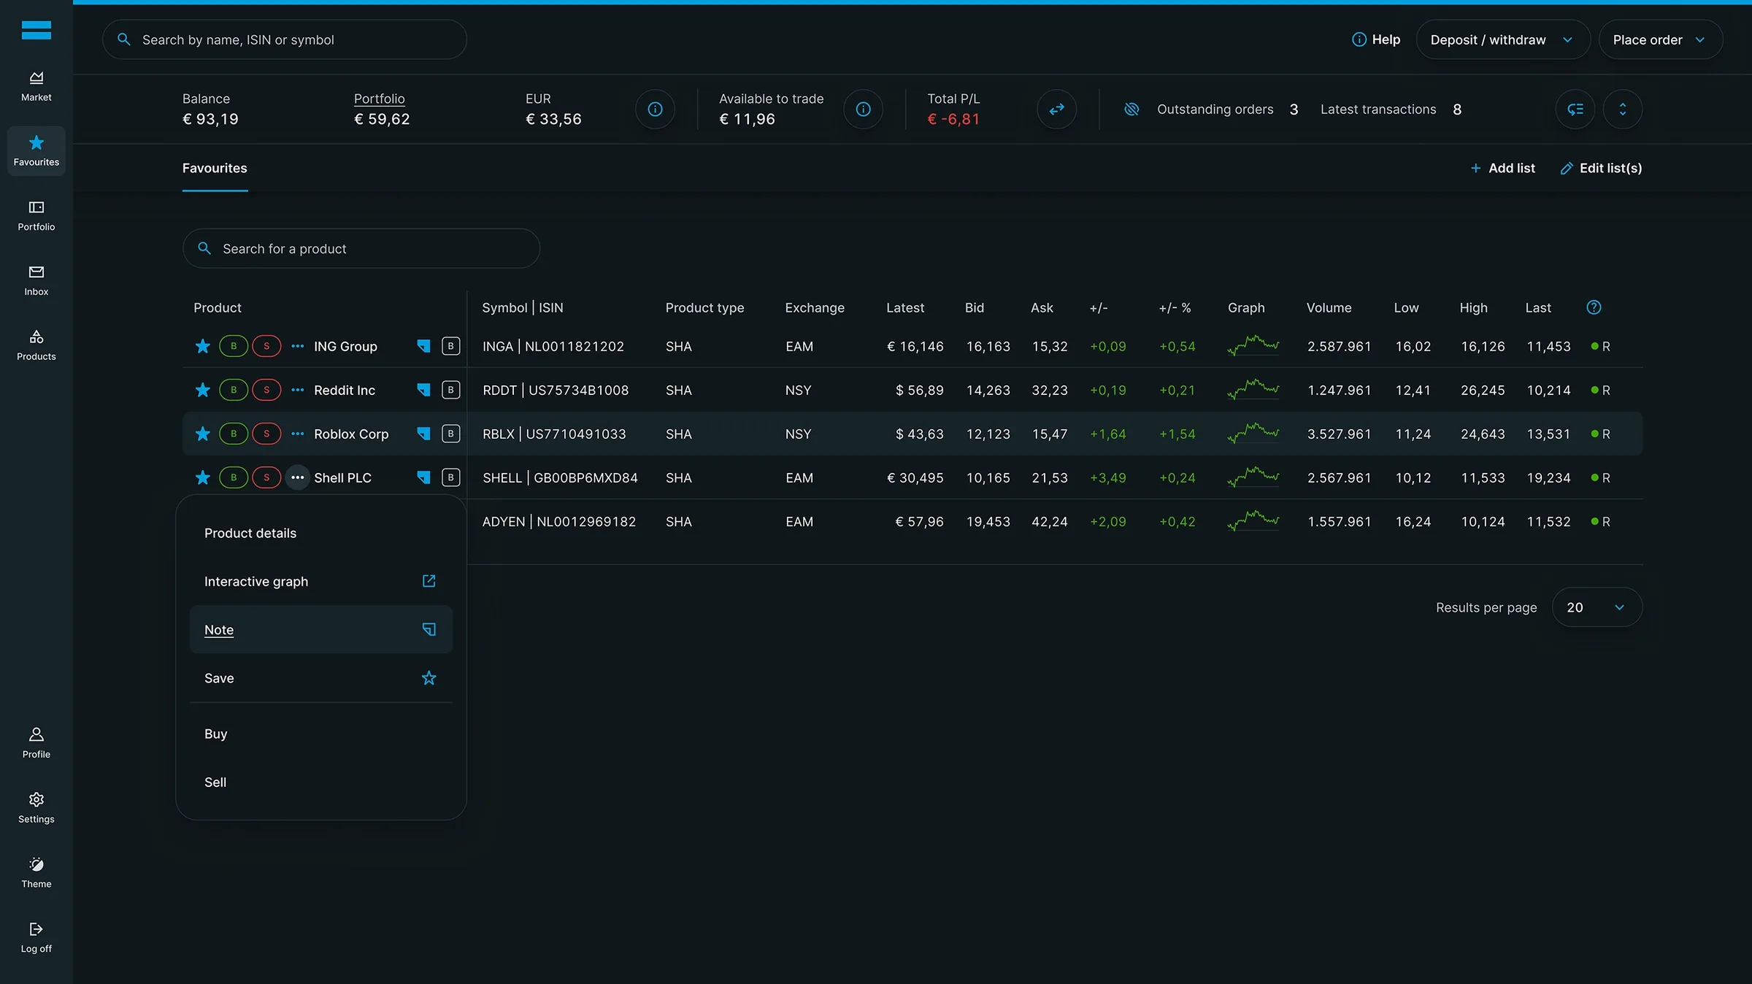
Task: Click the red S sell button for ING Group
Action: point(266,346)
